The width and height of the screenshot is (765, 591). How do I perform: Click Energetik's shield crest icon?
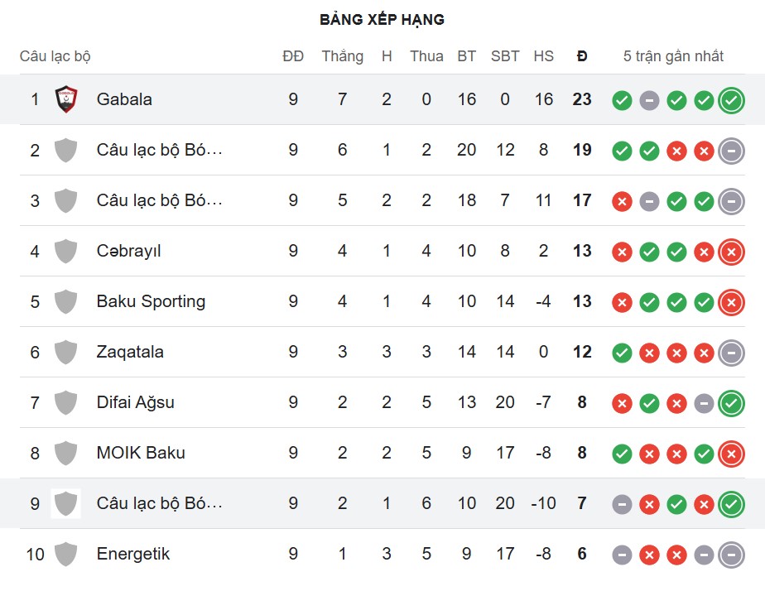pos(65,554)
